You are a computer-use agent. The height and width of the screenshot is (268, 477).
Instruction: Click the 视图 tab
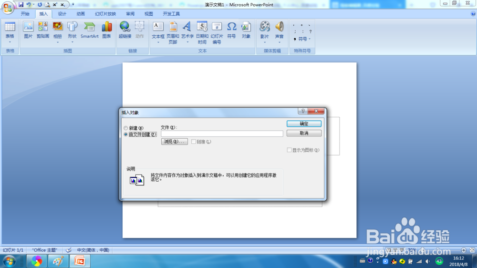148,14
